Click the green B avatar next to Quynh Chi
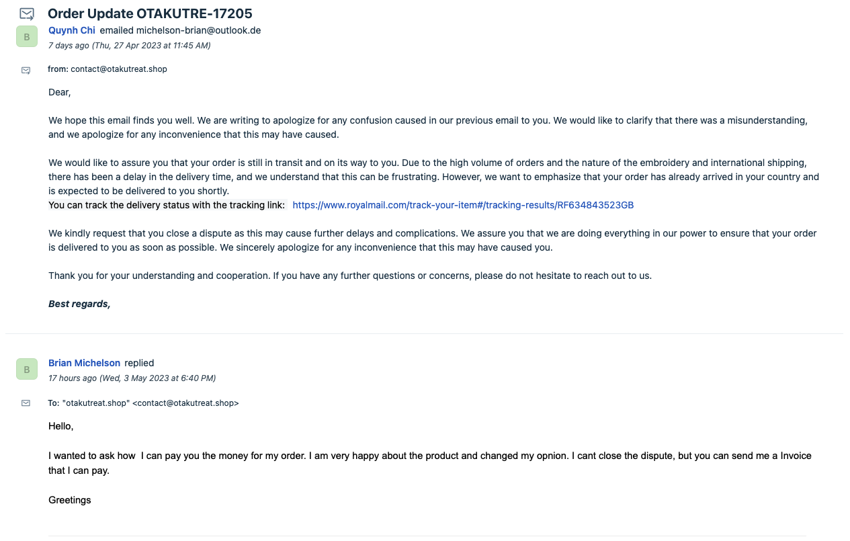This screenshot has height=541, width=850. click(x=27, y=36)
